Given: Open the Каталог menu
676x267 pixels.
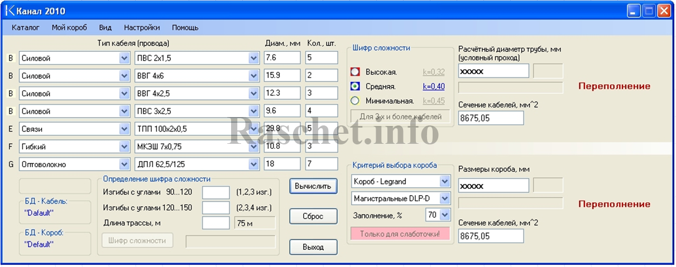Looking at the screenshot, I should [25, 27].
